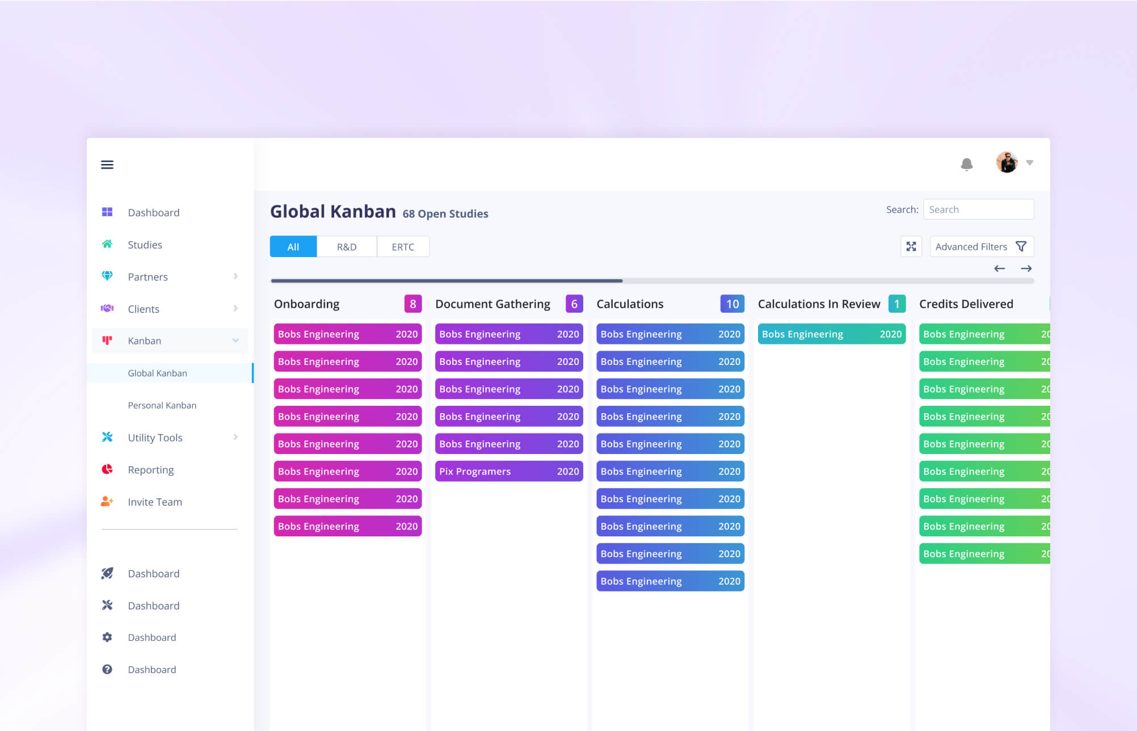Open first Bobs Engineering card in Document Gathering
This screenshot has width=1137, height=731.
coord(509,334)
